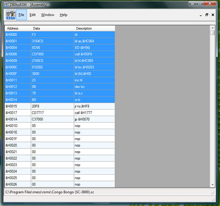Close the inner Assembly document window
This screenshot has width=220, height=206.
213,15
